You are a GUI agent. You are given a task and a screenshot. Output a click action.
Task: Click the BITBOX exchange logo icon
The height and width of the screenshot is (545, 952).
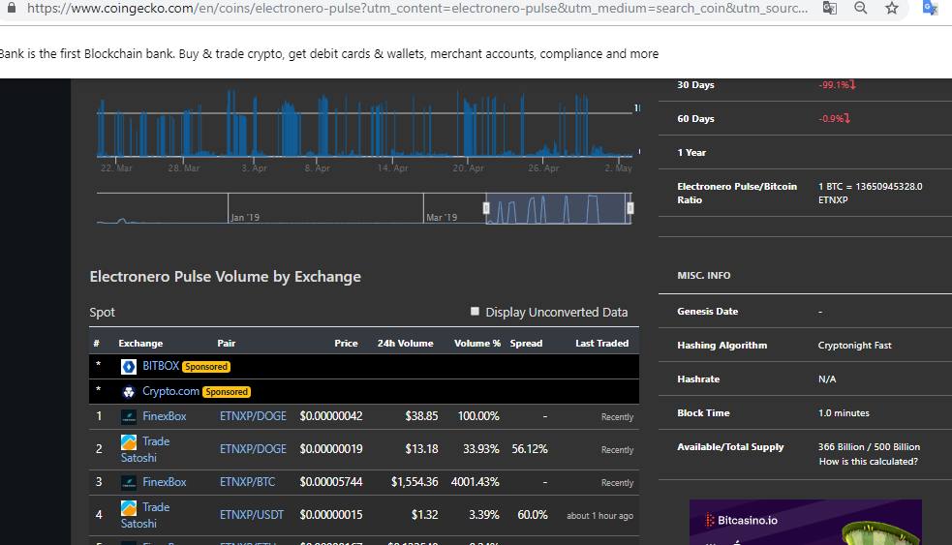[129, 367]
